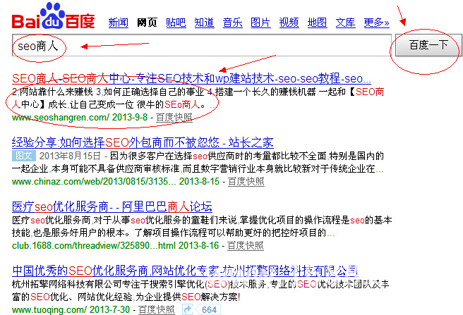Open the 新闻 tab
This screenshot has height=315, width=463.
tap(119, 23)
